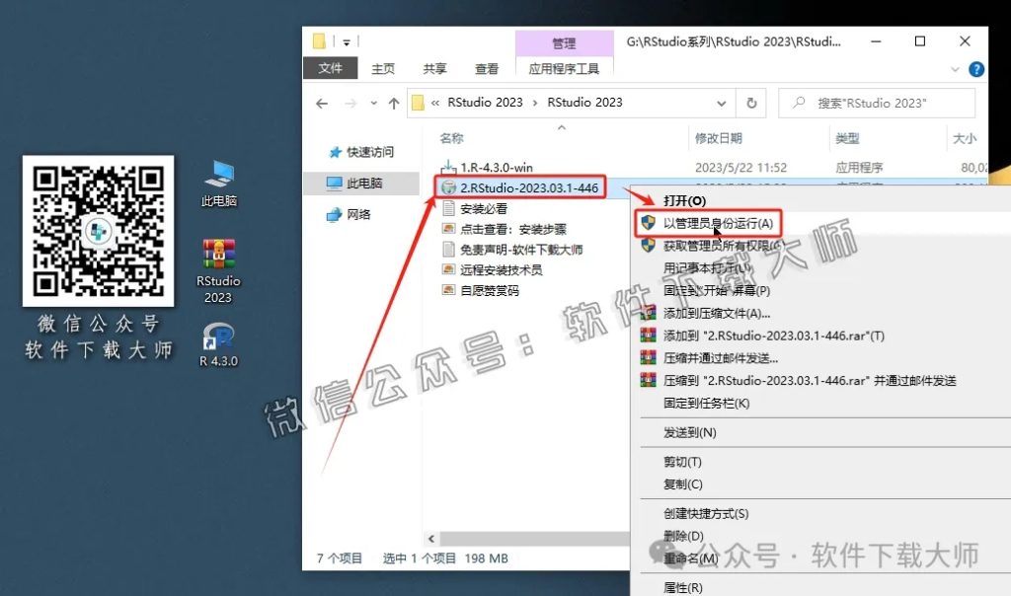Open 此电脑 icon on the desktop
1011x596 pixels.
[x=216, y=173]
